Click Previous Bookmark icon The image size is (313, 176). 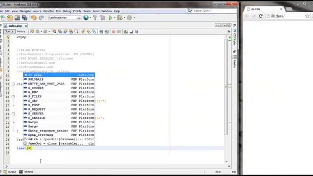(83, 31)
